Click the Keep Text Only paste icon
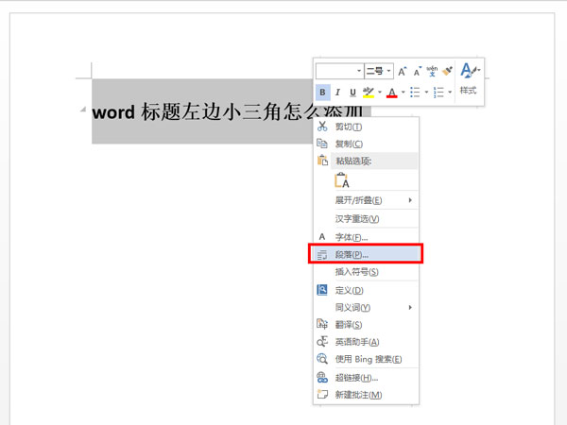567x425 pixels. click(341, 180)
